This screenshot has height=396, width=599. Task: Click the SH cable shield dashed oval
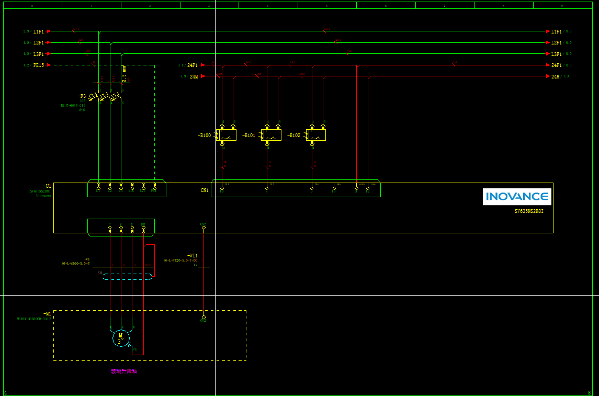[x=128, y=276]
